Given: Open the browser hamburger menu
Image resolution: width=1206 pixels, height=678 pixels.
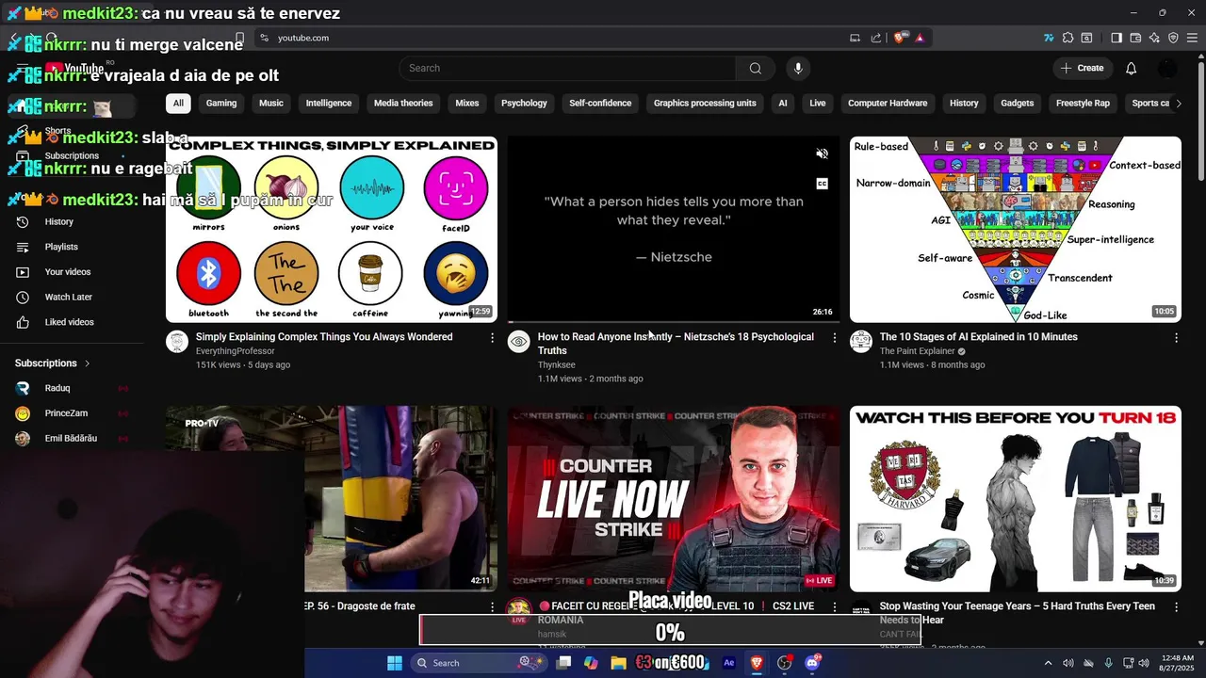Looking at the screenshot, I should pyautogui.click(x=1192, y=38).
